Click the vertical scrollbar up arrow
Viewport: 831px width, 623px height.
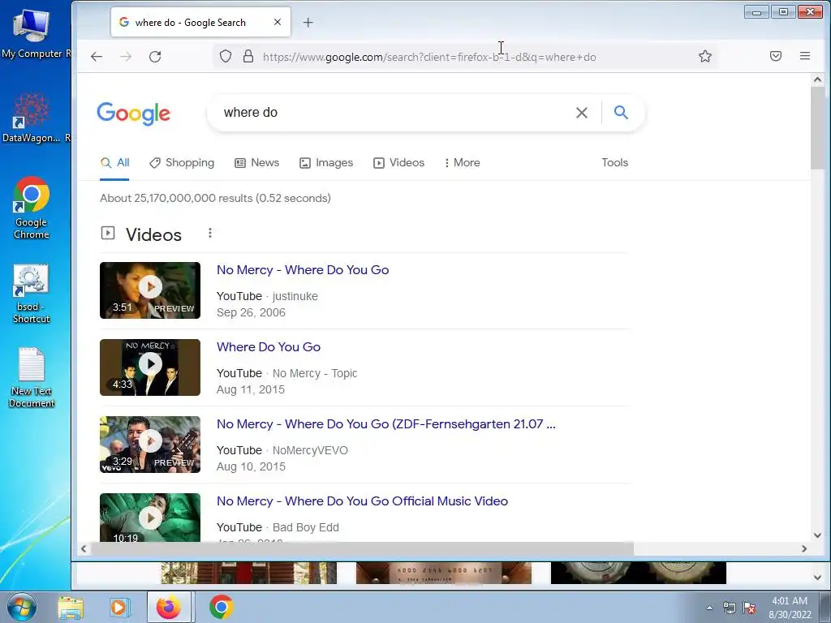coord(818,80)
